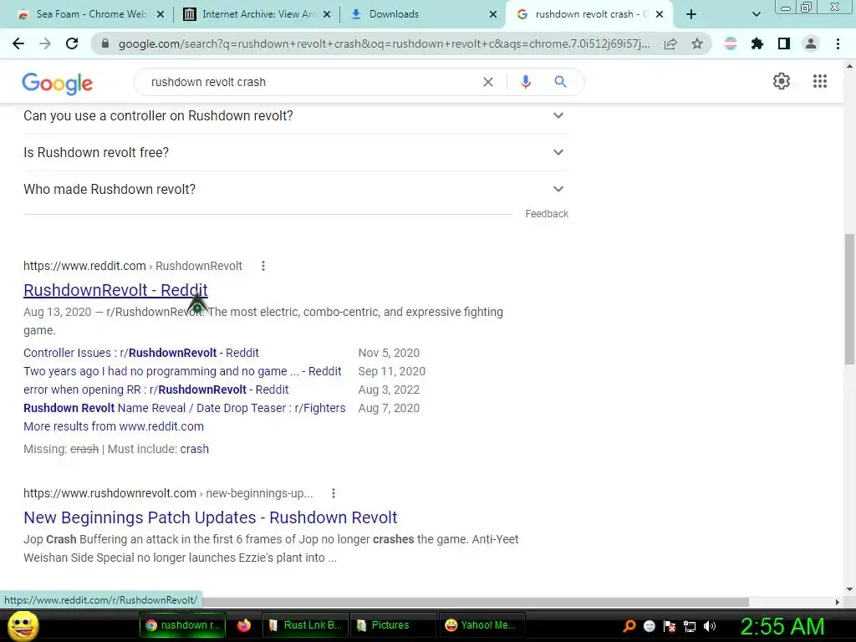Image resolution: width=856 pixels, height=642 pixels.
Task: Close the Internet Archive tab
Action: (327, 15)
